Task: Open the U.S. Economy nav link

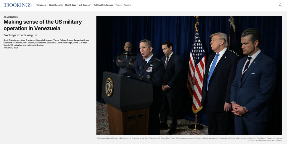Action: [x=85, y=5]
